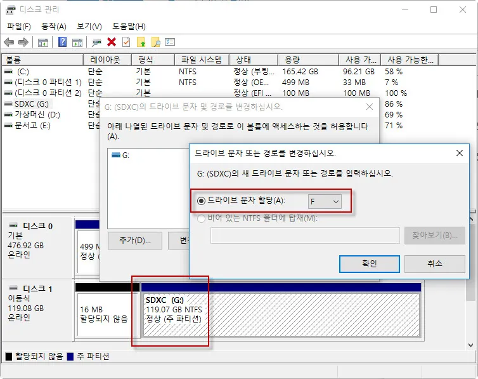This screenshot has width=478, height=379.
Task: Close the 드라이브 문자 또는 경로 dialog
Action: click(x=460, y=153)
